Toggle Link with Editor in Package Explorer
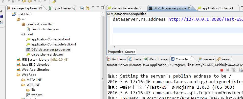 pyautogui.click(x=88, y=8)
